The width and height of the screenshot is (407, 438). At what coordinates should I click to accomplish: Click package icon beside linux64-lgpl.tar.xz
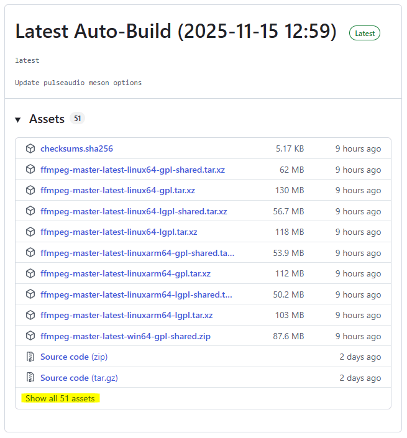[x=30, y=232]
